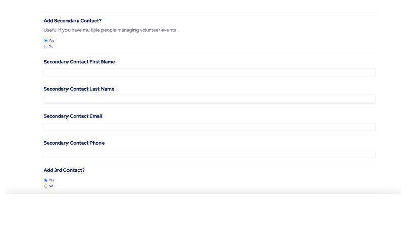Click the 'No' text label under Add Secondary Contact
406x228 pixels.
click(51, 46)
